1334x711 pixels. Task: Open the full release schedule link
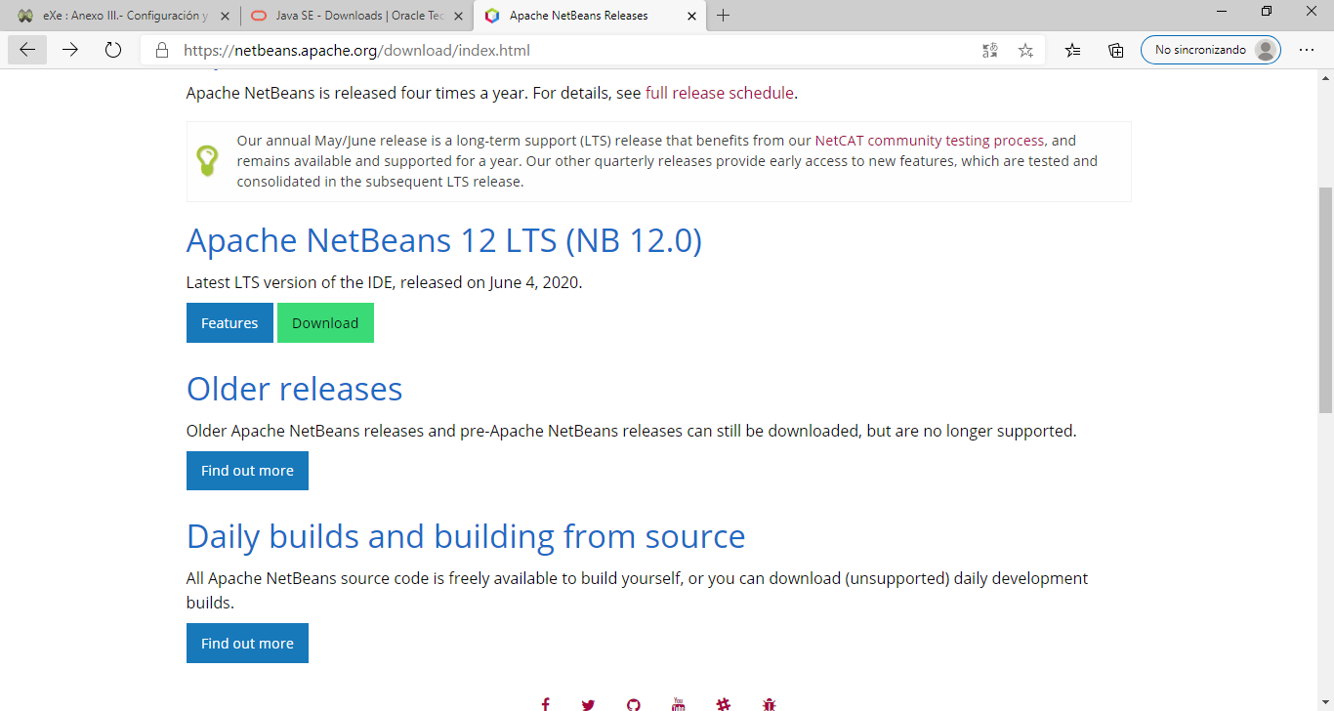(x=719, y=93)
